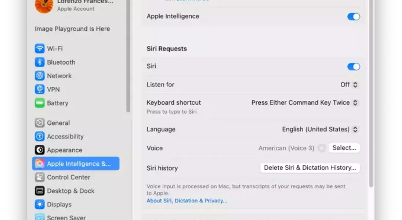
Task: Go to Bluetooth settings
Action: [76, 62]
